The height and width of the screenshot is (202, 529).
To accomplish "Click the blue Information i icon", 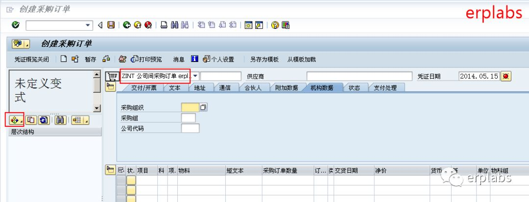I will click(194, 59).
